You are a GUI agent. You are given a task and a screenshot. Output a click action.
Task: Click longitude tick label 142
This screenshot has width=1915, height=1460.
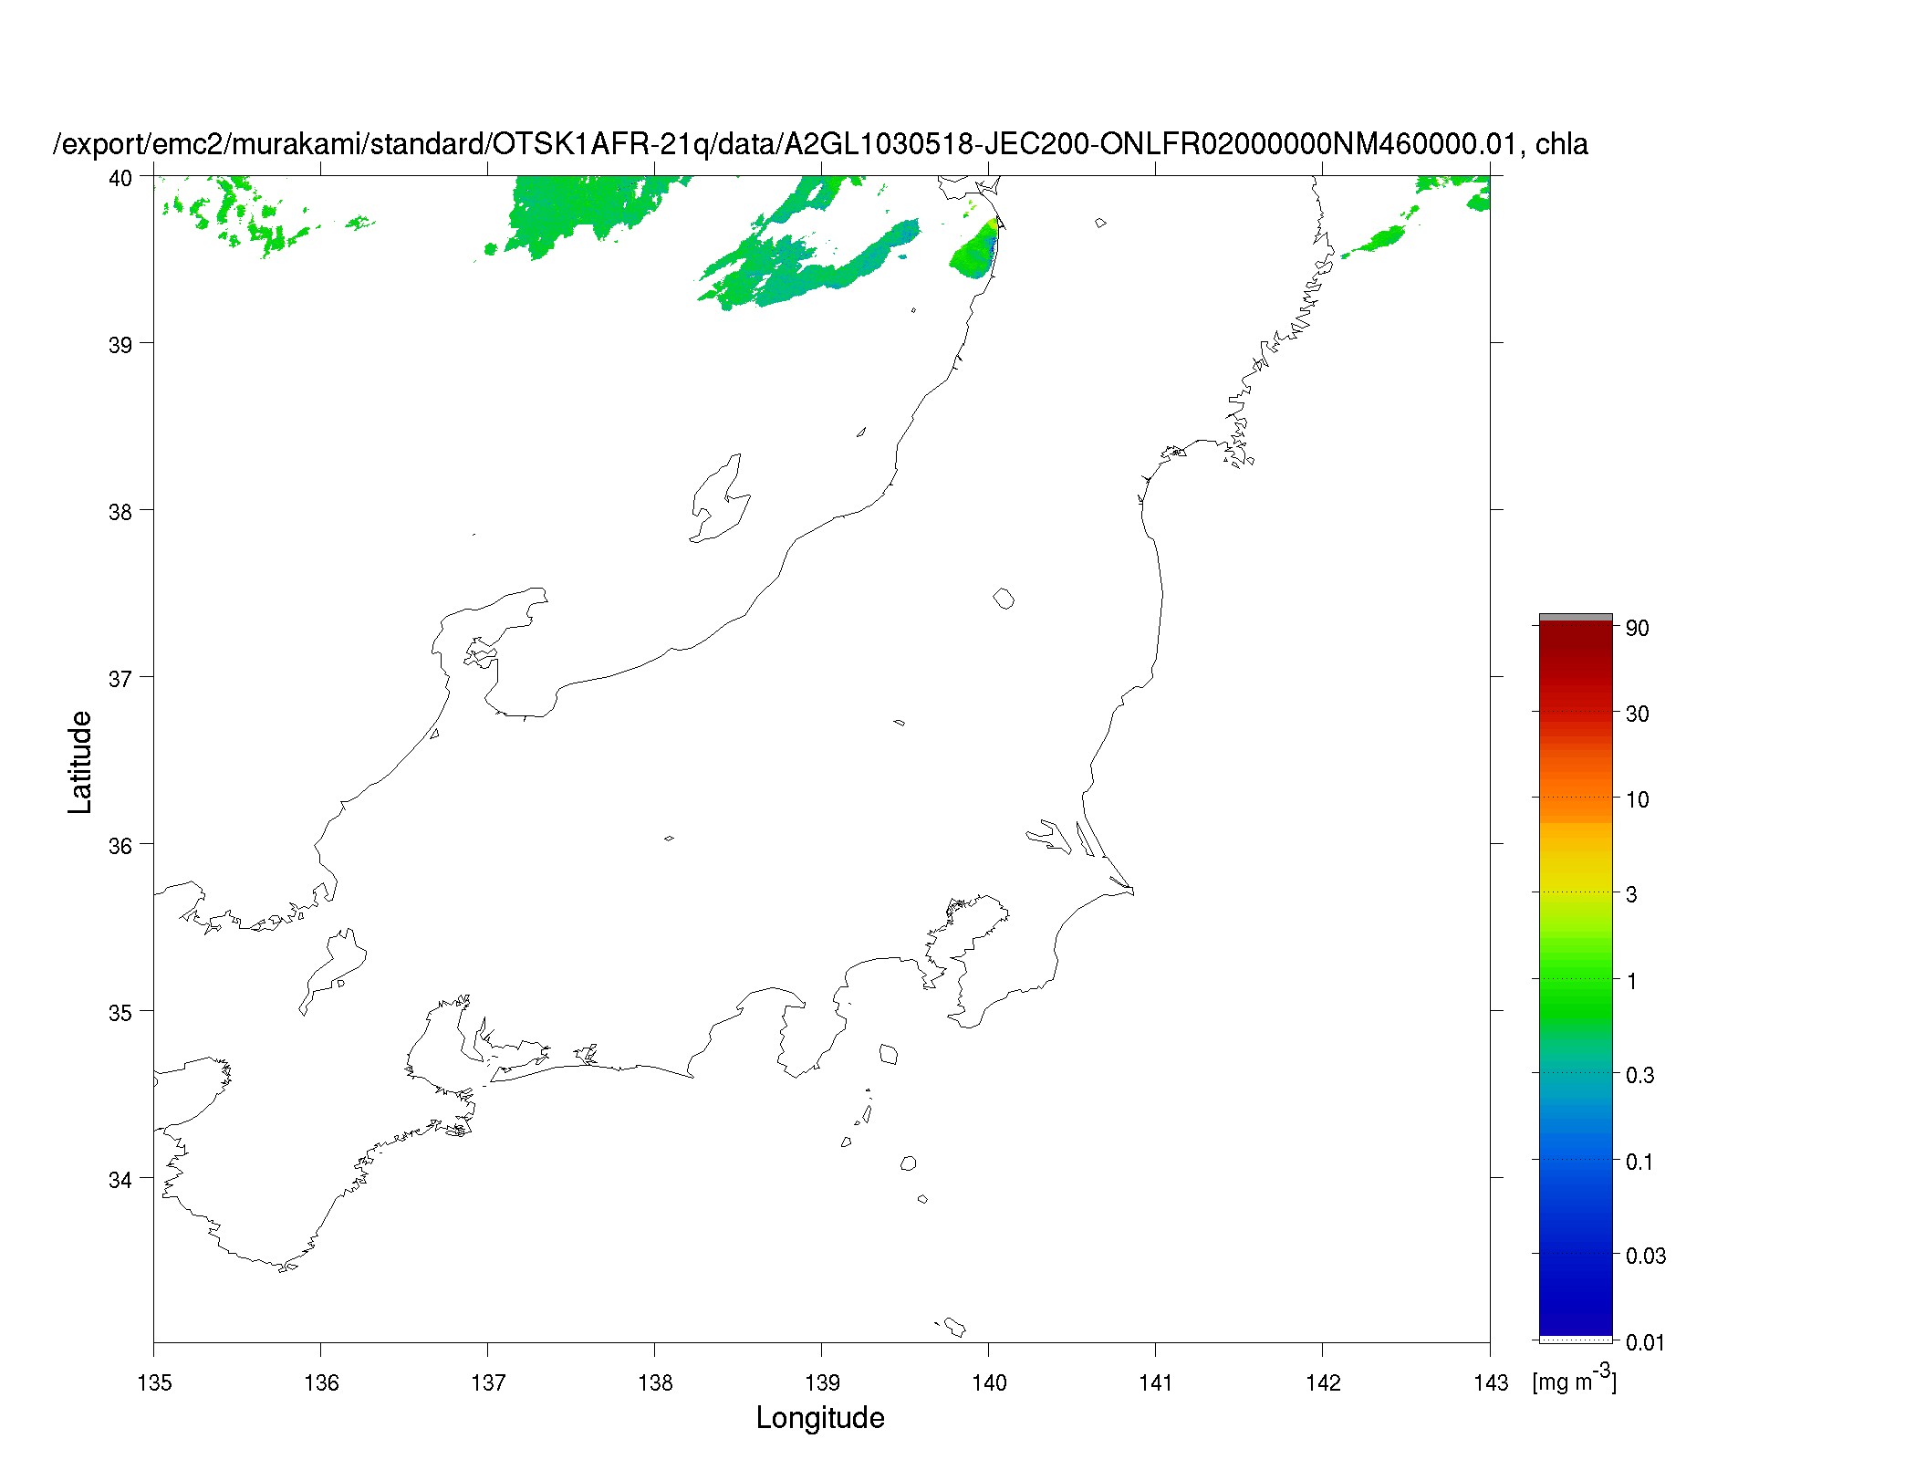point(1323,1382)
